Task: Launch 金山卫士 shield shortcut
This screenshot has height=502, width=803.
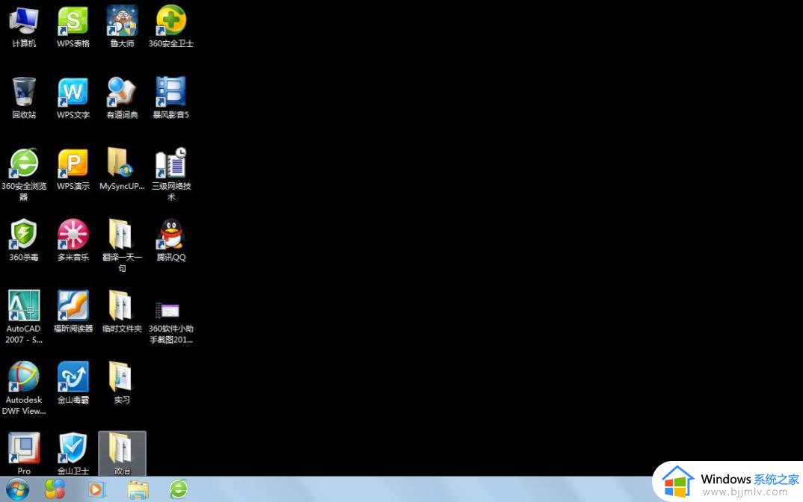Action: (73, 453)
